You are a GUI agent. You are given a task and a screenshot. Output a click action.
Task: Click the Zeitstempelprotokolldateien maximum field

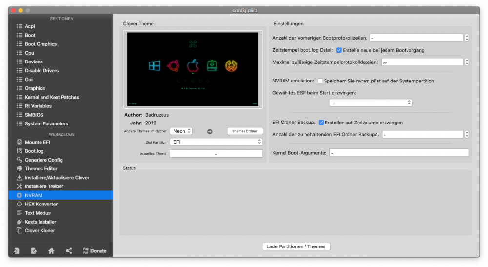422,62
